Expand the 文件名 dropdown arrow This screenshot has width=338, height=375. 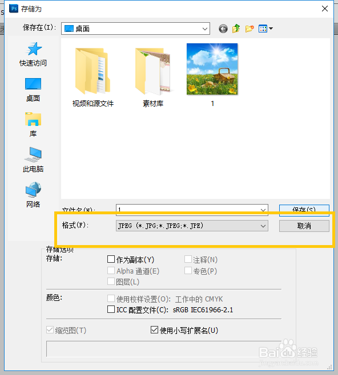[263, 210]
